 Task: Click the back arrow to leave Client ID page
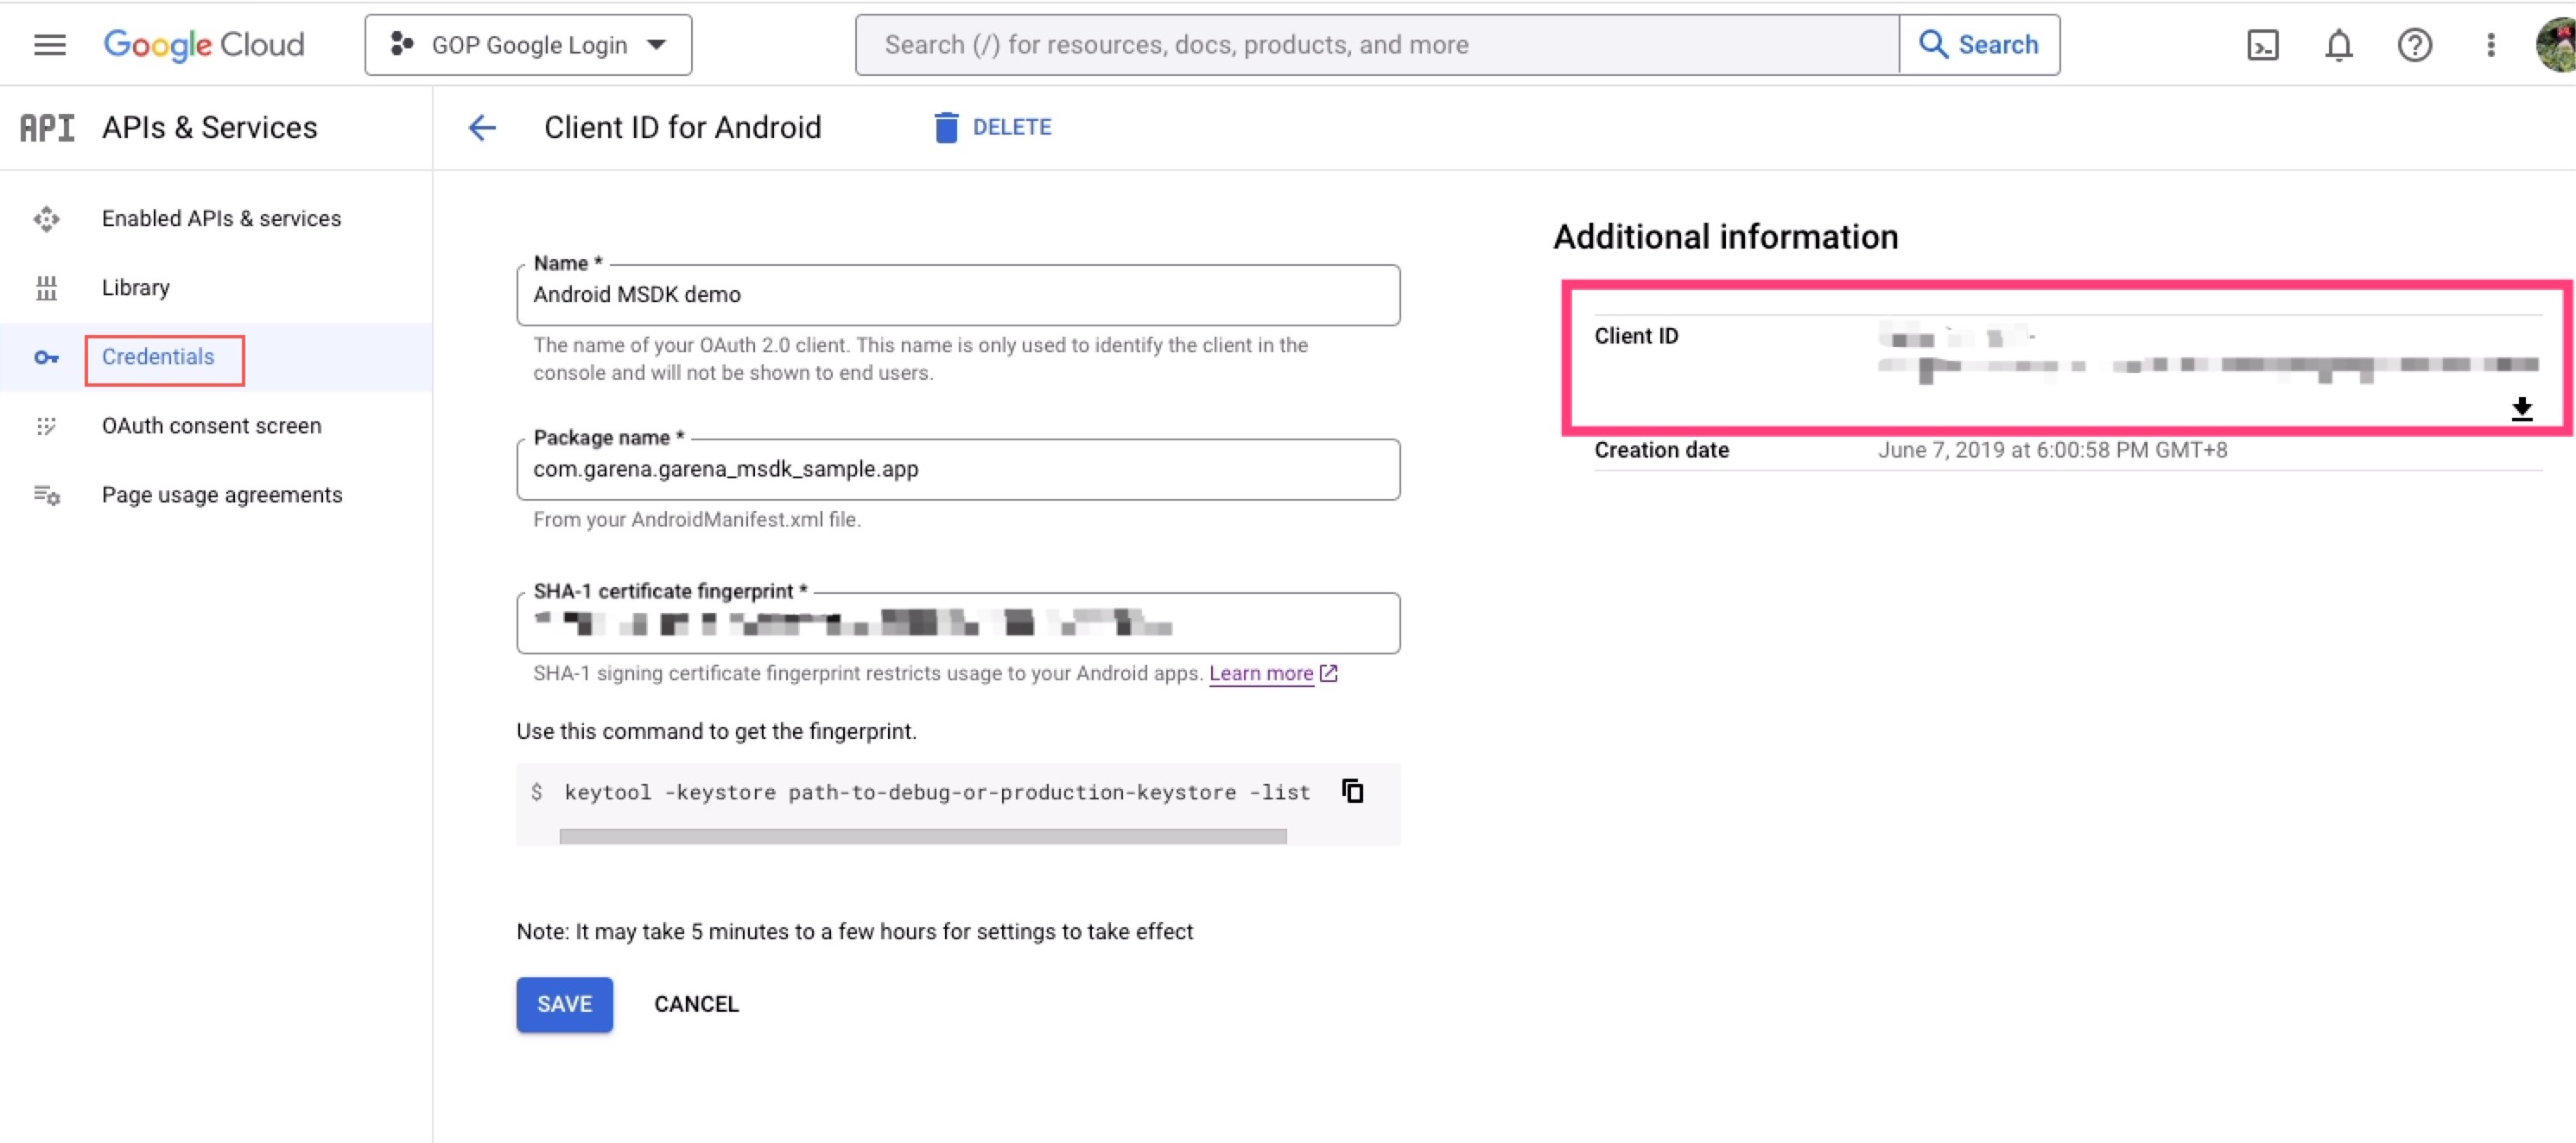(482, 127)
